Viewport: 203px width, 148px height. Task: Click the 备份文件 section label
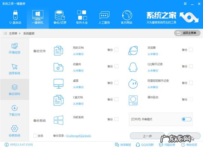coord(39,51)
